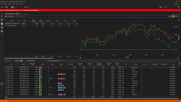Click the Start HUD button label
This screenshot has width=181, height=102.
point(164,7)
